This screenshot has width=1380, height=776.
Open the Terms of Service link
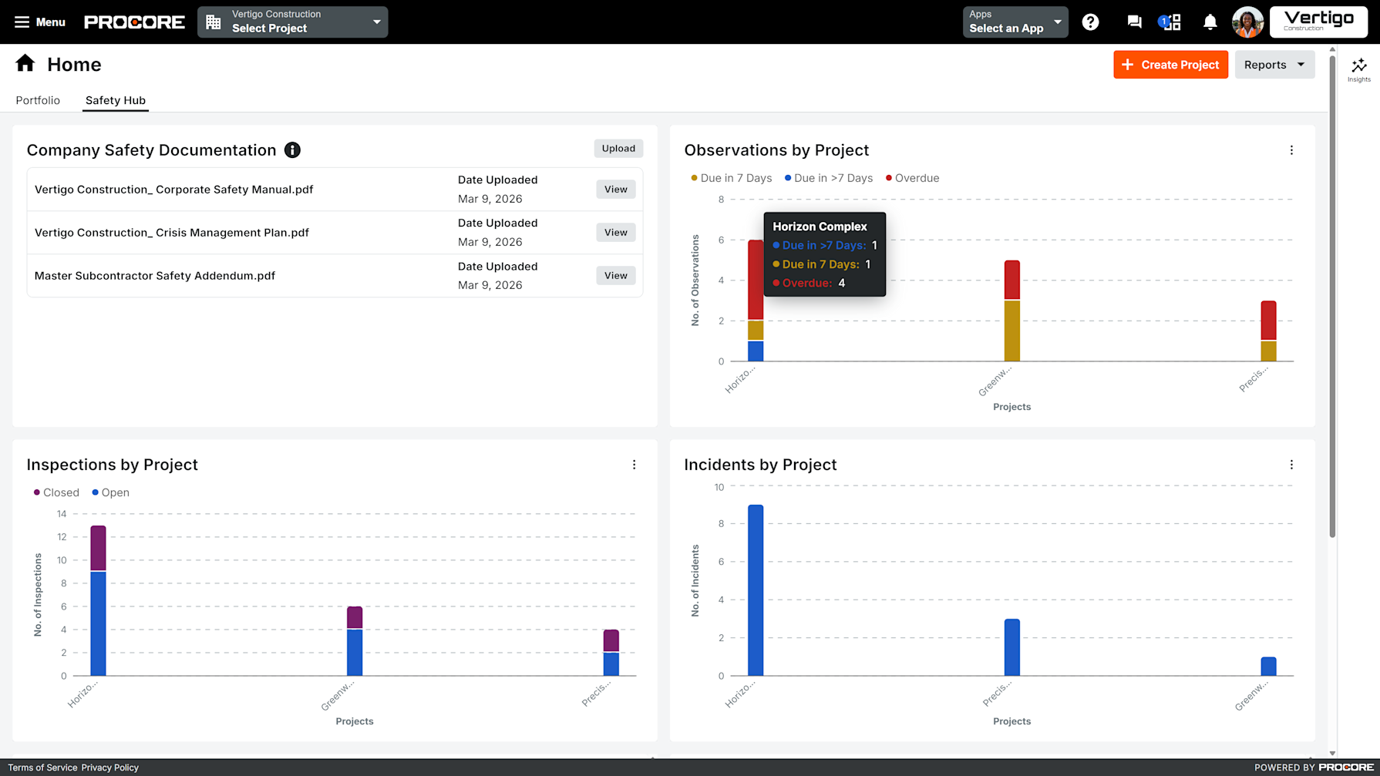[42, 768]
